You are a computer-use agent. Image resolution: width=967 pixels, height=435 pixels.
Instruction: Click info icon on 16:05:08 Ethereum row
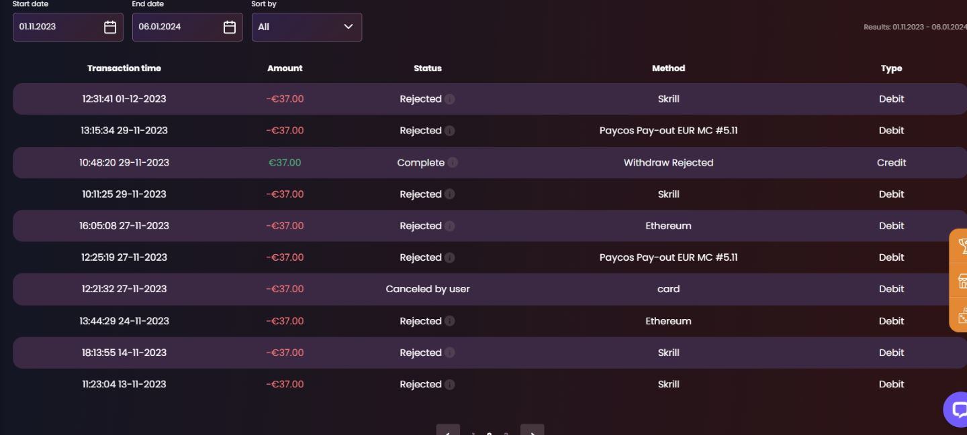[450, 226]
